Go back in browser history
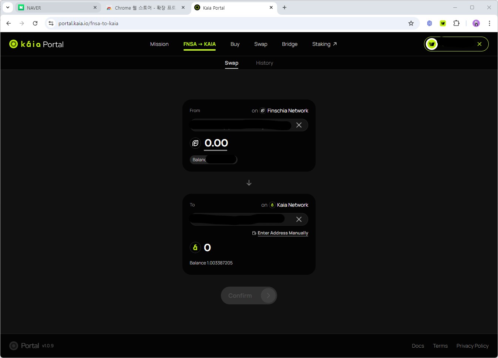 [9, 23]
